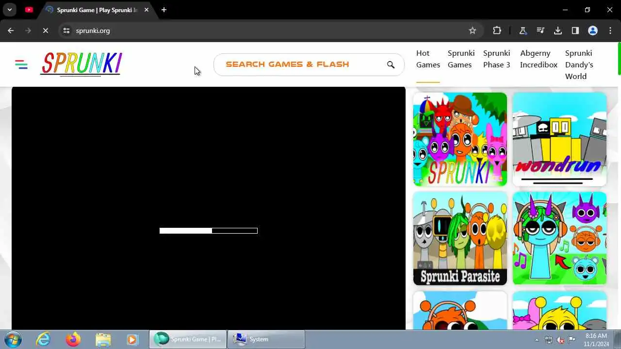
Task: Open the Chrome Labs flask icon
Action: pyautogui.click(x=523, y=31)
